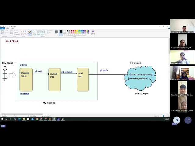Screen dimensions: 195x146
Task: Click the D participant avatar
Action: 177,120
